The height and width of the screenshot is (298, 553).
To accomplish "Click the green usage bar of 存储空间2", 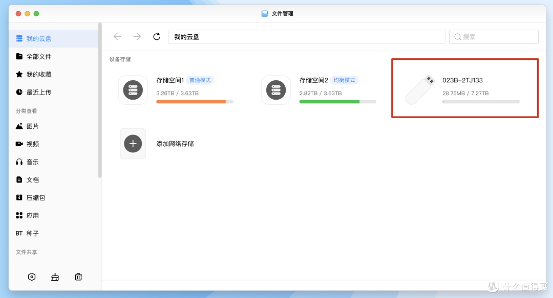I will [338, 102].
